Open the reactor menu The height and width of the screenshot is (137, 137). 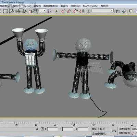[27, 6]
